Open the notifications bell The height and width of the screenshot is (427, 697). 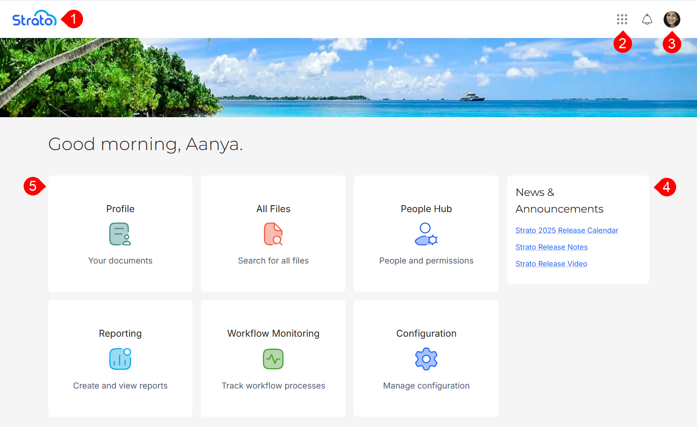tap(647, 19)
